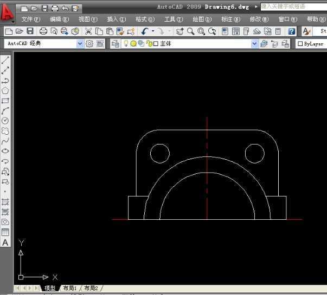The height and width of the screenshot is (295, 327).
Task: Open the layer list dropdown arrow
Action: tap(254, 44)
